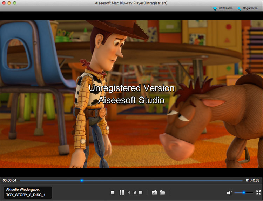The height and width of the screenshot is (201, 263).
Task: Take a snapshot with the camera icon
Action: pyautogui.click(x=154, y=193)
